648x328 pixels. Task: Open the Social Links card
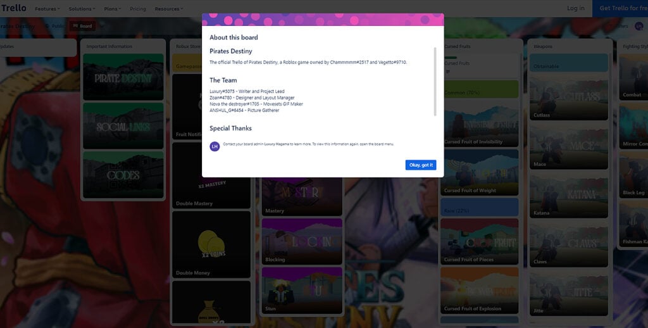click(x=123, y=126)
